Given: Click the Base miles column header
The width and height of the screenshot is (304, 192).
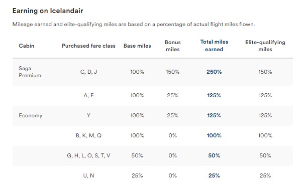Looking at the screenshot, I should coord(137,46).
